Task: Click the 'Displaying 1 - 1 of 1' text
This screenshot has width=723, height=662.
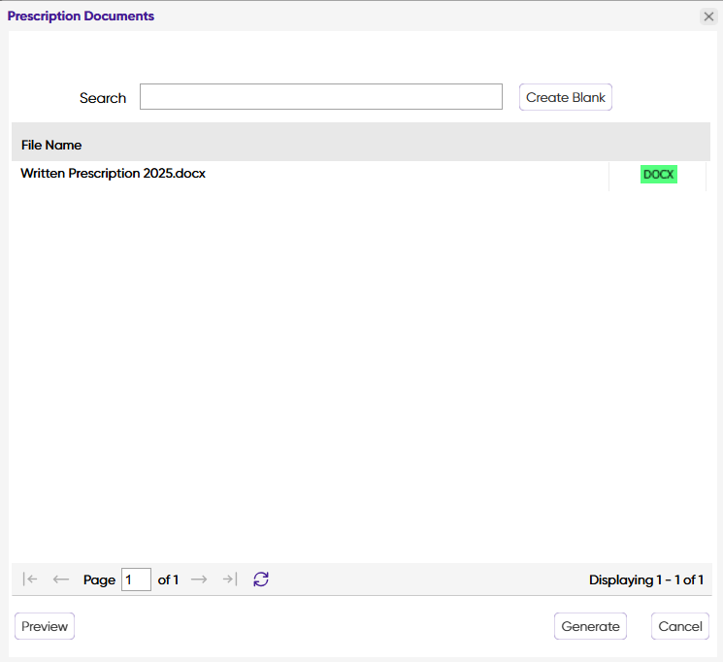Action: click(x=646, y=579)
